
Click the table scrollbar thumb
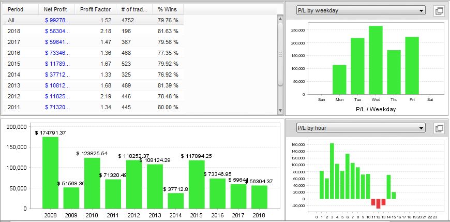280,54
